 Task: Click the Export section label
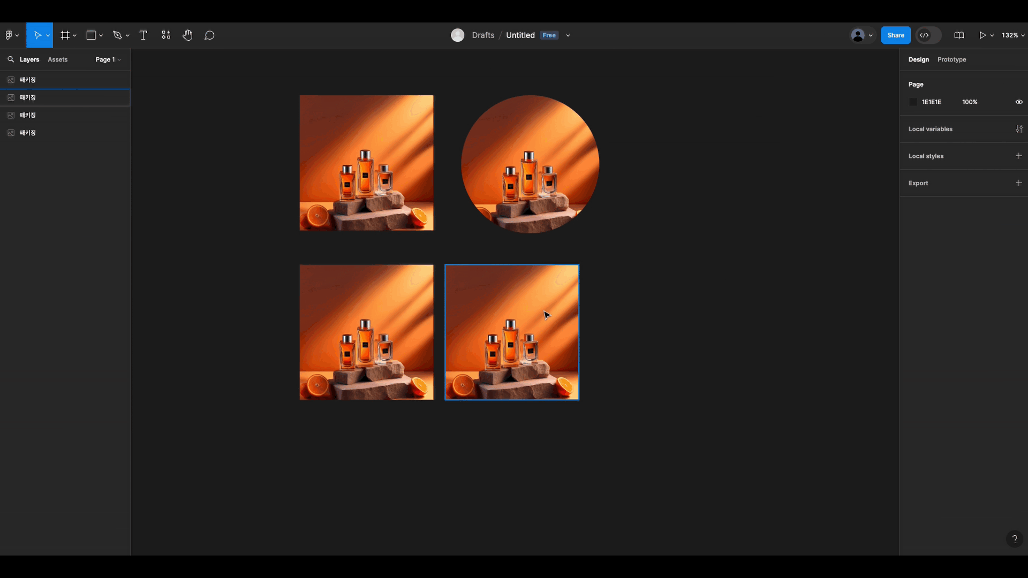click(x=918, y=183)
